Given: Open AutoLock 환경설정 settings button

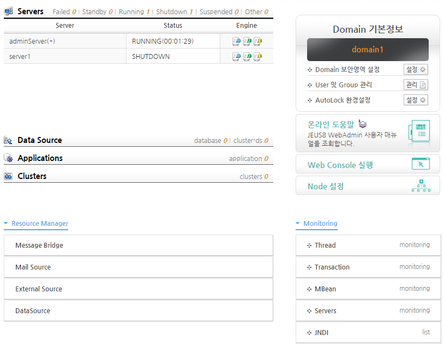Looking at the screenshot, I should (x=416, y=100).
